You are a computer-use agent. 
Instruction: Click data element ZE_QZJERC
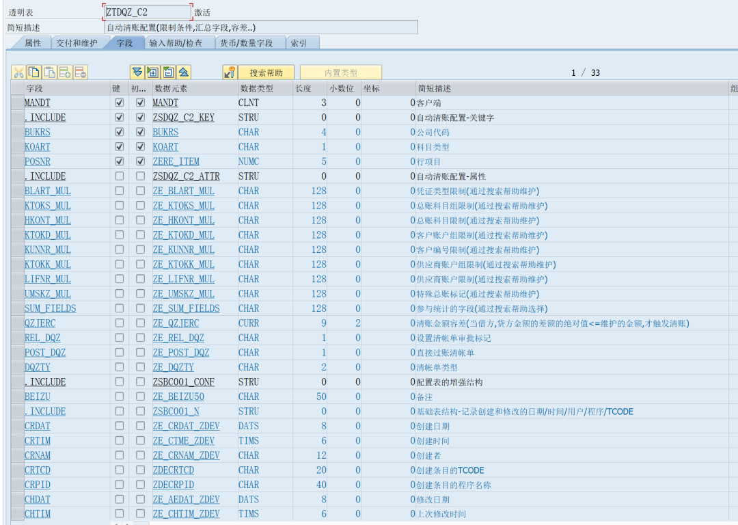[x=176, y=323]
